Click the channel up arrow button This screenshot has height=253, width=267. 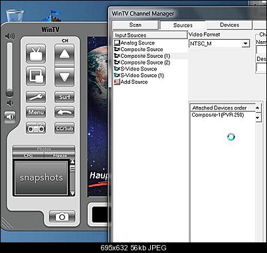pyautogui.click(x=64, y=54)
